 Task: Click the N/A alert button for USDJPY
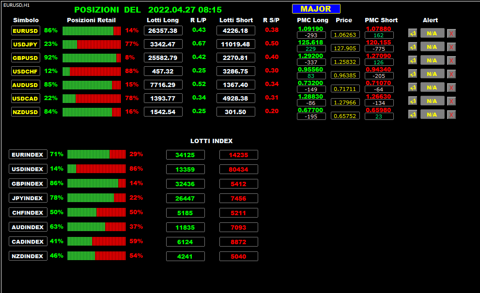coord(432,47)
